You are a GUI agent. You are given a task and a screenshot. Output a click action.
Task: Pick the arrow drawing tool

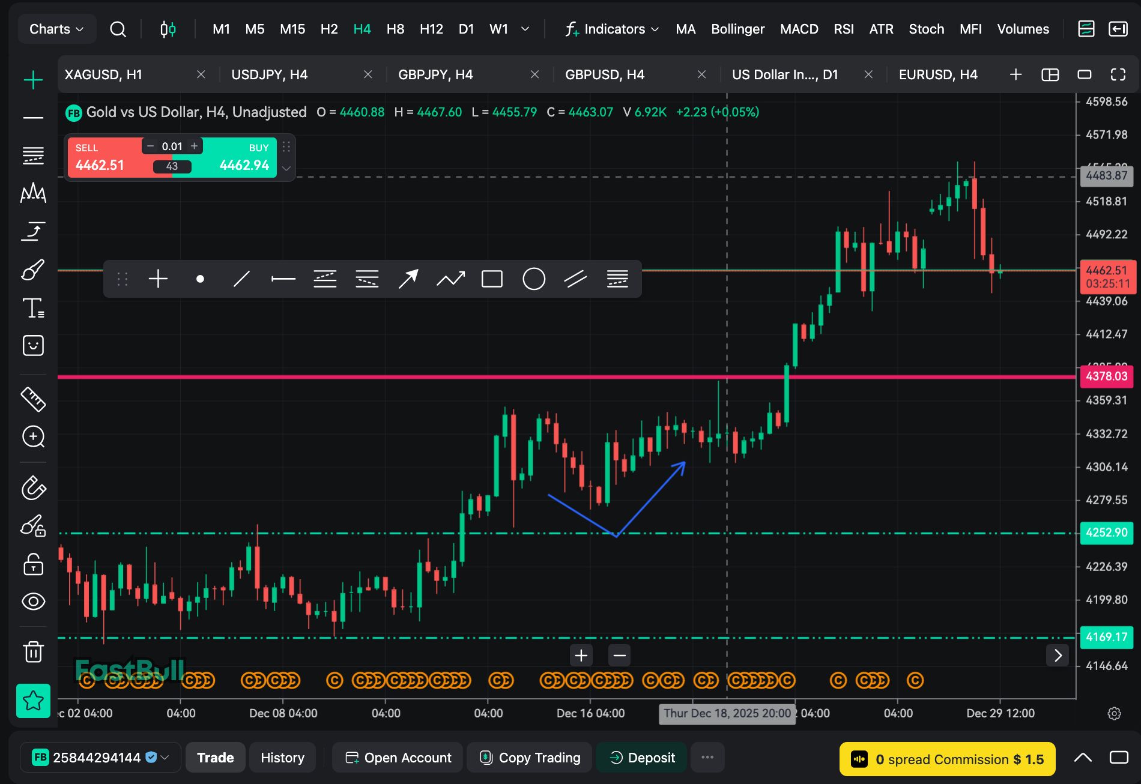click(x=408, y=279)
